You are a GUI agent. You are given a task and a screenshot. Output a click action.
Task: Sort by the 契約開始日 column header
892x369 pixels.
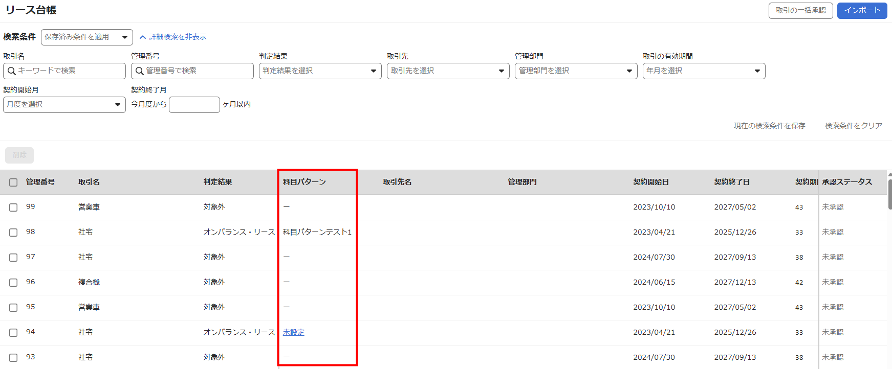click(651, 182)
